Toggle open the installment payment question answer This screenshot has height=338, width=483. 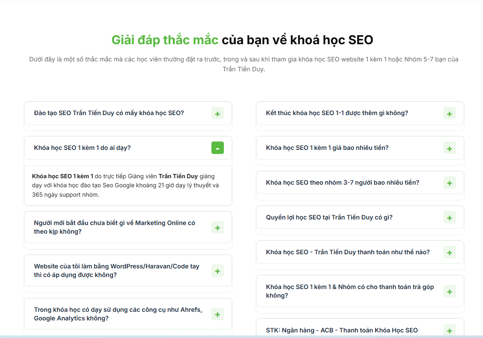(x=449, y=291)
